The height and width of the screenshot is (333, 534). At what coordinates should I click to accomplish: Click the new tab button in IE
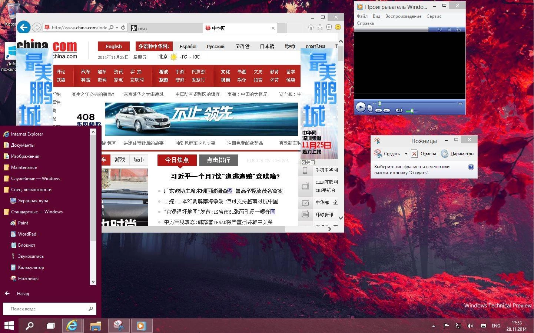282,28
